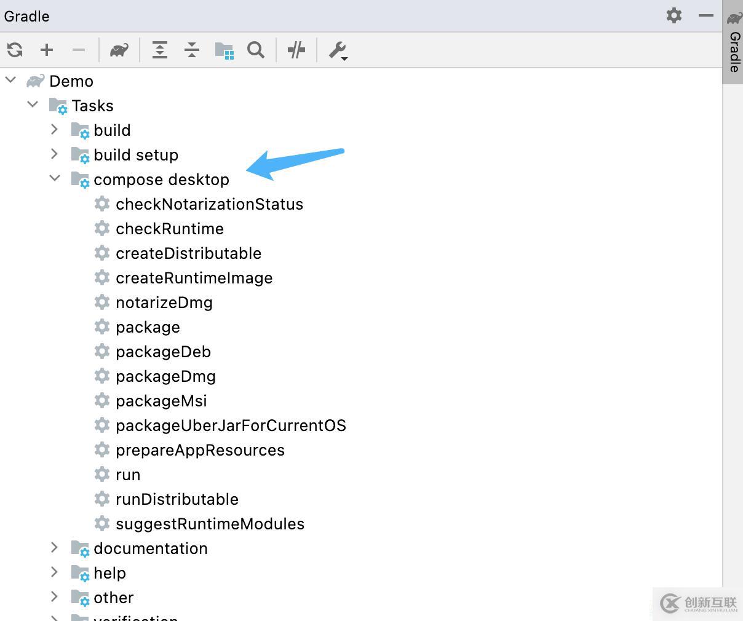The image size is (743, 621).
Task: Expand the build setup group
Action: click(54, 154)
